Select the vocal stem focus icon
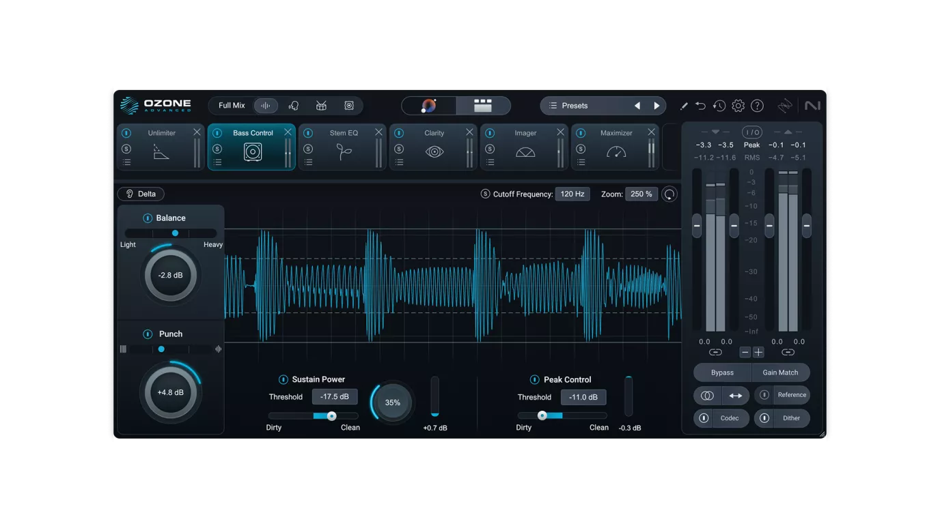Image resolution: width=940 pixels, height=528 pixels. (294, 106)
